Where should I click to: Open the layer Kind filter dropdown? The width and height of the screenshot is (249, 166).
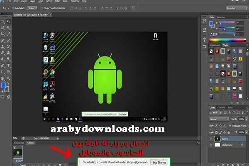pyautogui.click(x=215, y=112)
